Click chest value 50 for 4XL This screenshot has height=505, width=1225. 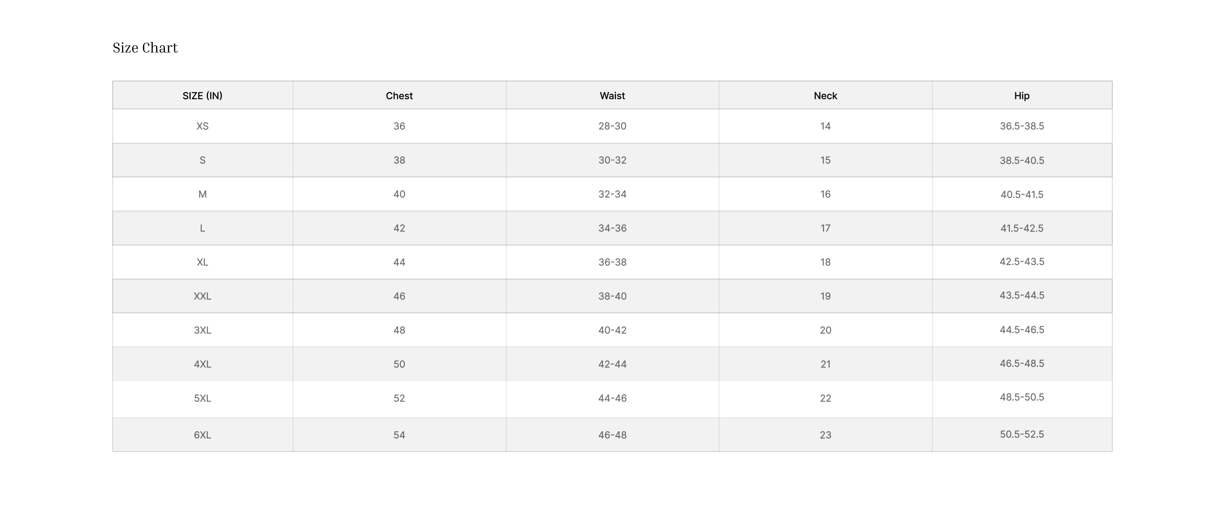pos(399,364)
